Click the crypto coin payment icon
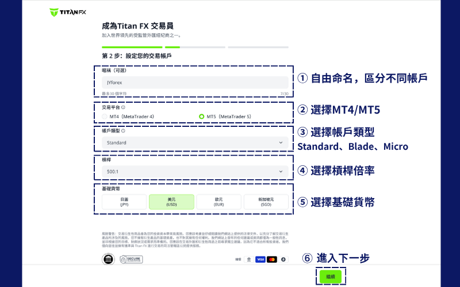Screen dimensions: 460x287 [x=283, y=260]
